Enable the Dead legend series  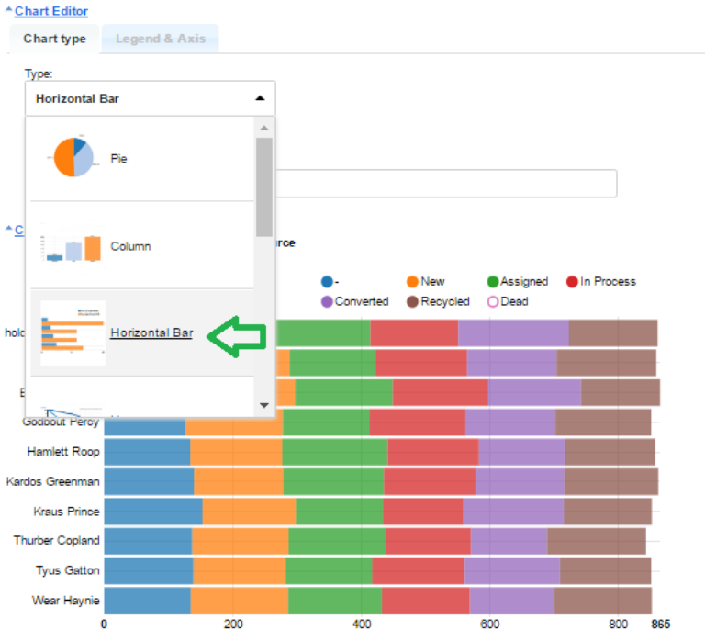[508, 301]
